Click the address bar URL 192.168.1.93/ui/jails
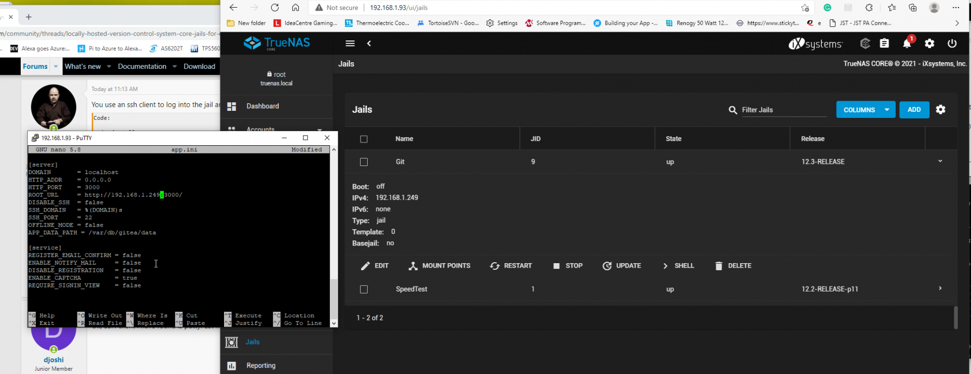The image size is (971, 374). (399, 8)
